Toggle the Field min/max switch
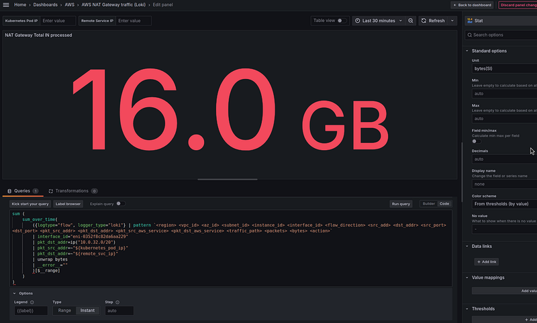 [x=477, y=141]
